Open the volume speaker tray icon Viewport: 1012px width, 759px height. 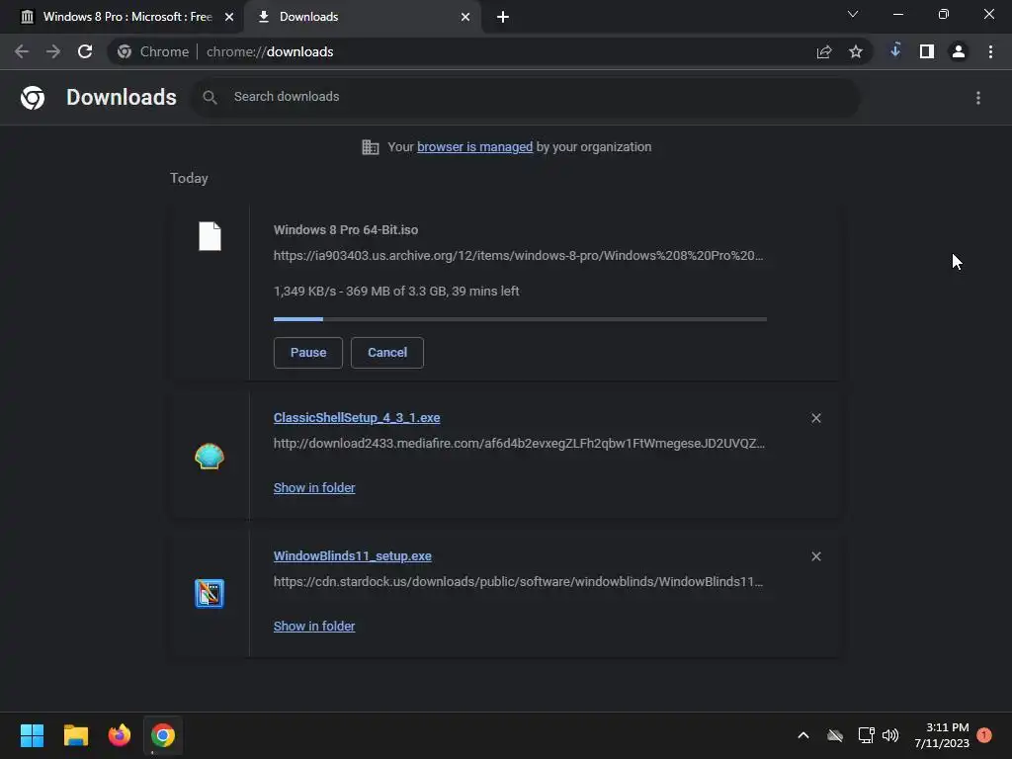click(x=890, y=735)
